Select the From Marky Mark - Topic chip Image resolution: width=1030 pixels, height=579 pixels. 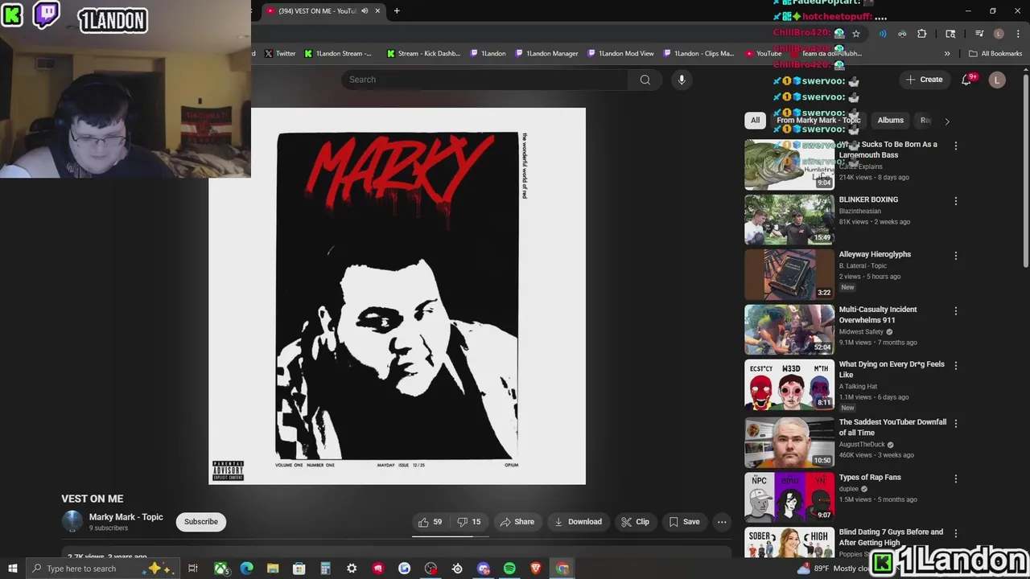818,121
